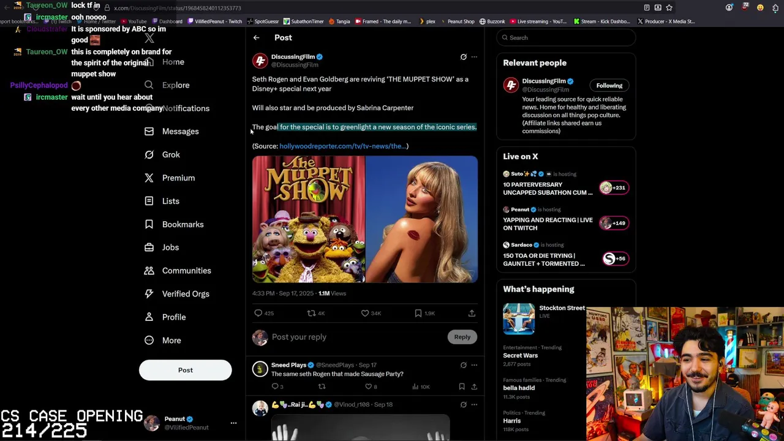Go back with the Post arrow
This screenshot has height=441, width=784.
click(x=257, y=38)
